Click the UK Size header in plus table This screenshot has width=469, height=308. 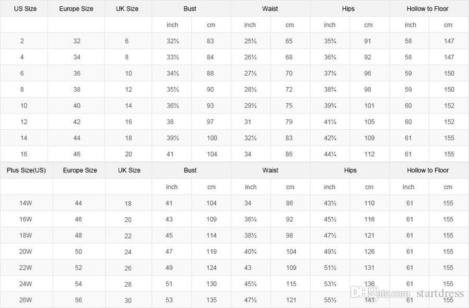coord(129,171)
